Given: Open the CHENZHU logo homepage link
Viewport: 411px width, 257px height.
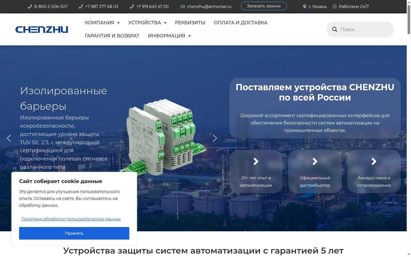Looking at the screenshot, I should pyautogui.click(x=42, y=29).
